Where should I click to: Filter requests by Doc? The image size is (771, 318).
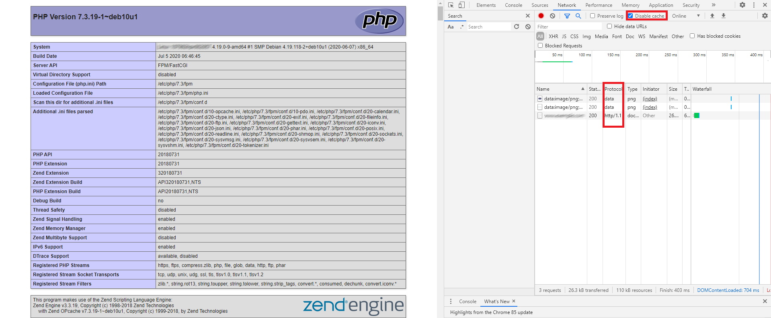[x=630, y=36]
